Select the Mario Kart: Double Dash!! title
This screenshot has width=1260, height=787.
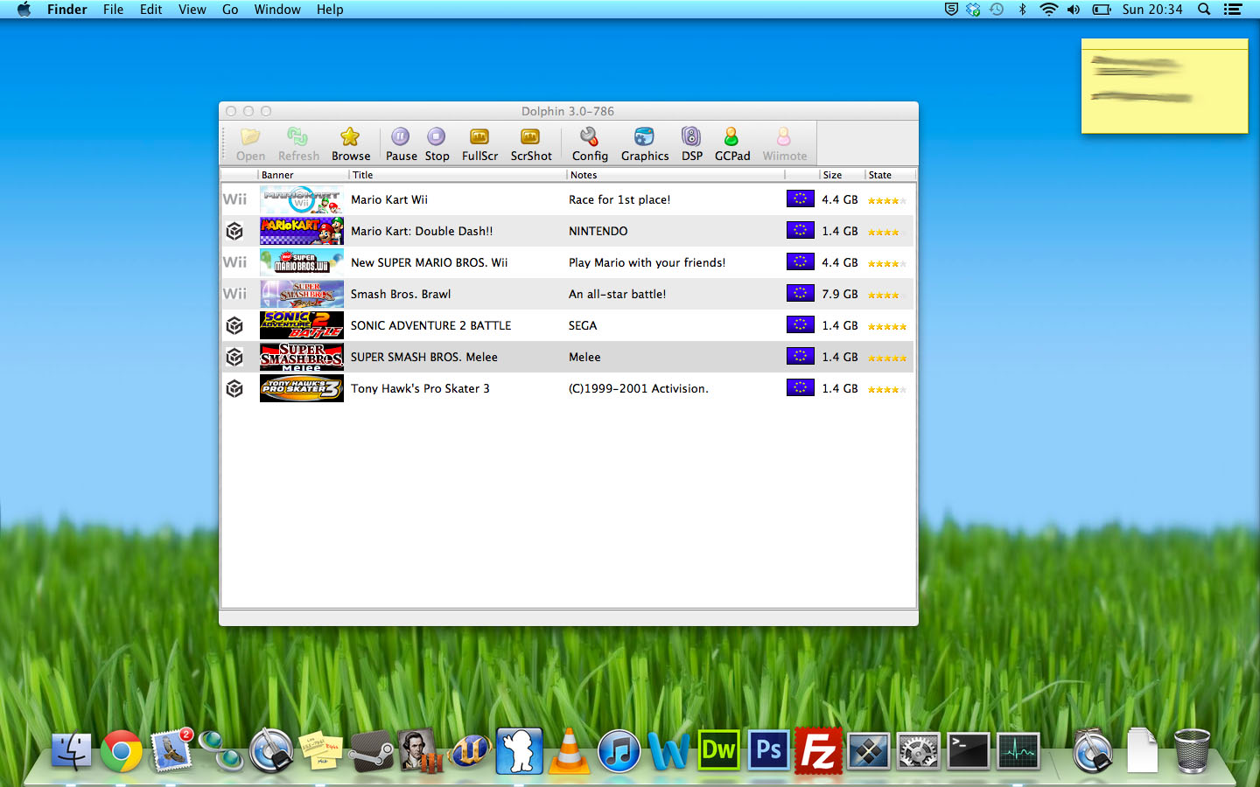422,231
